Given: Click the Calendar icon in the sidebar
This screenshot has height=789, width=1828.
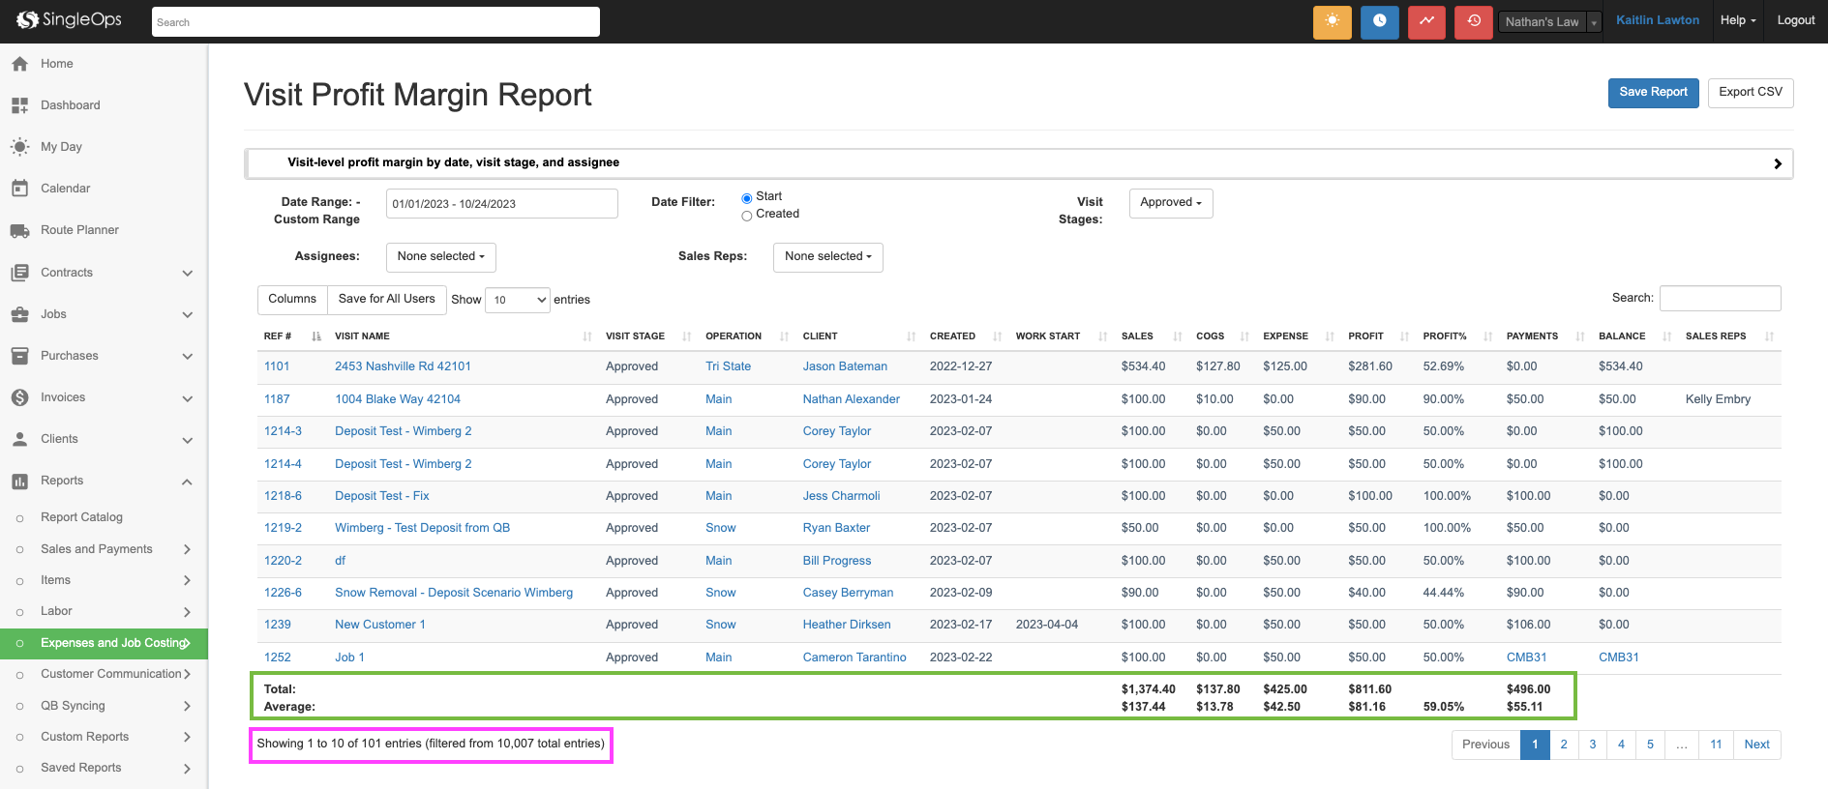Looking at the screenshot, I should point(19,189).
